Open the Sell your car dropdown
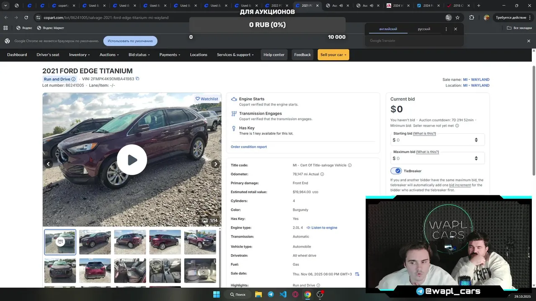Screen dimensions: 536x301 click(x=333, y=55)
